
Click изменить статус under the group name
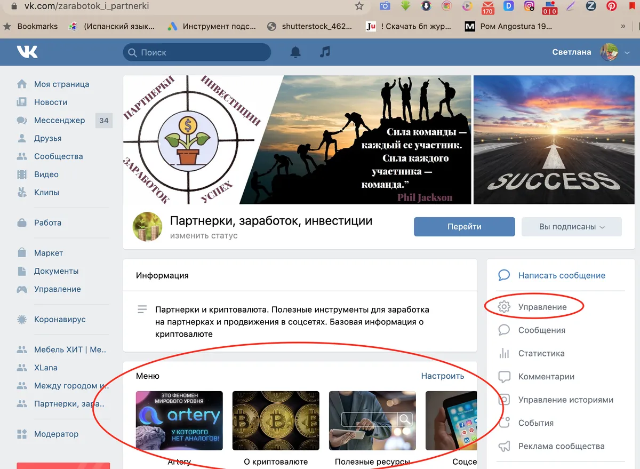[x=204, y=235]
